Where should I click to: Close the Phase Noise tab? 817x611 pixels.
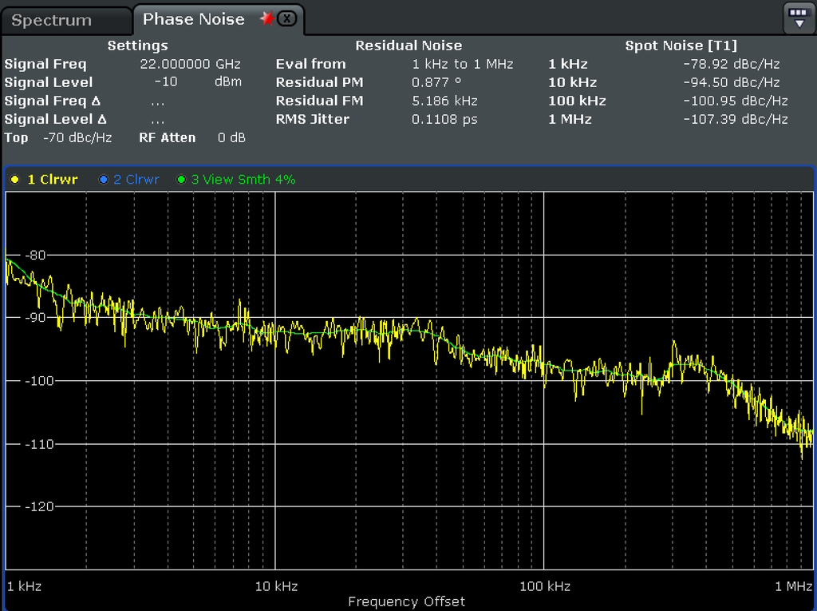287,19
